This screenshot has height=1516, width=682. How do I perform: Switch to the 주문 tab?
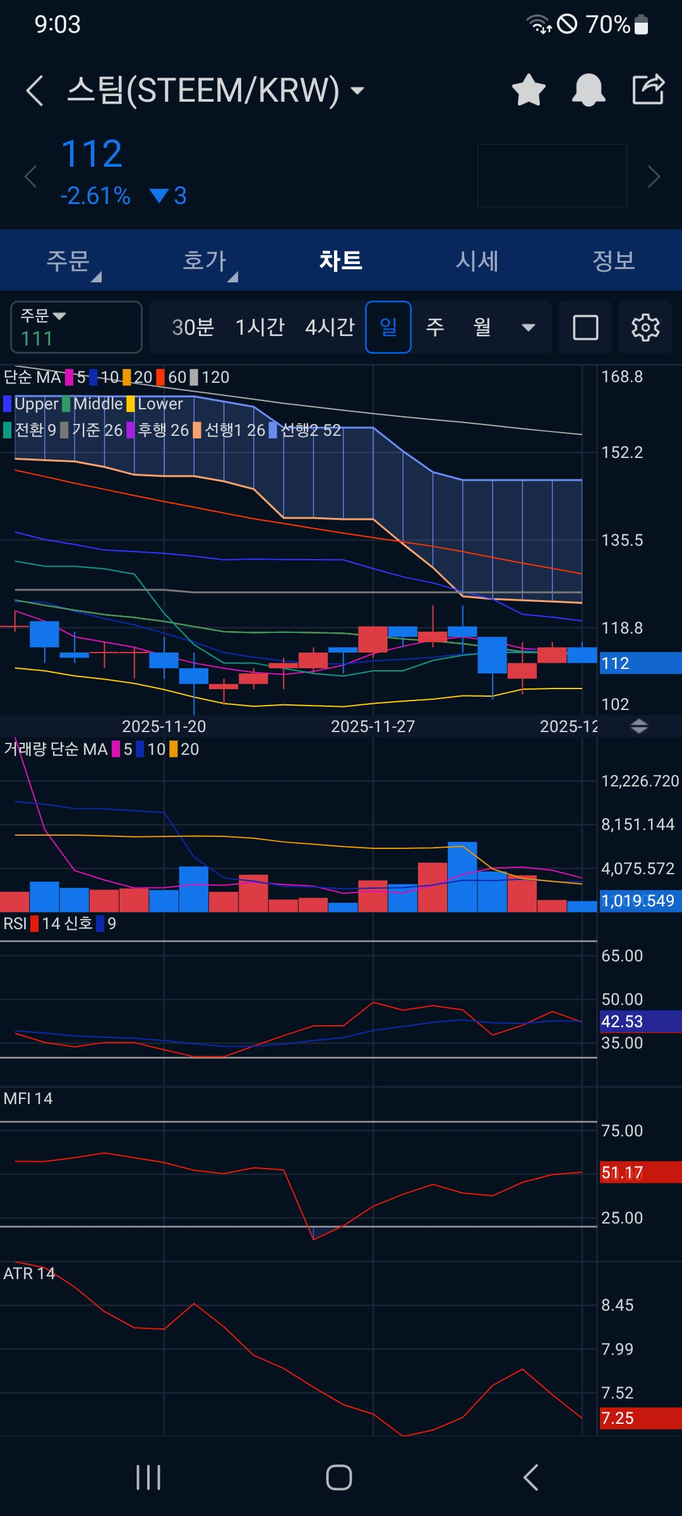68,260
